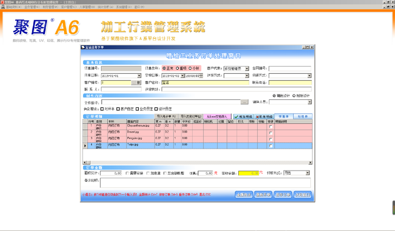Click the pink 从Excel文档导入 button
Image resolution: width=395 pixels, height=231 pixels.
pos(217,116)
